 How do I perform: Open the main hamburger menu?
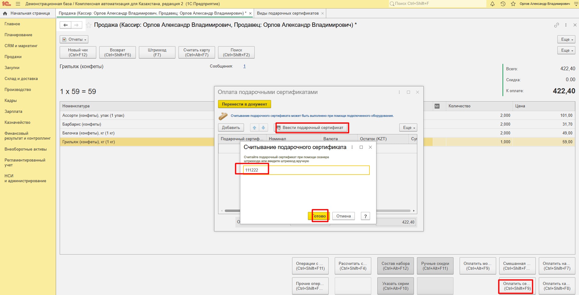18,4
